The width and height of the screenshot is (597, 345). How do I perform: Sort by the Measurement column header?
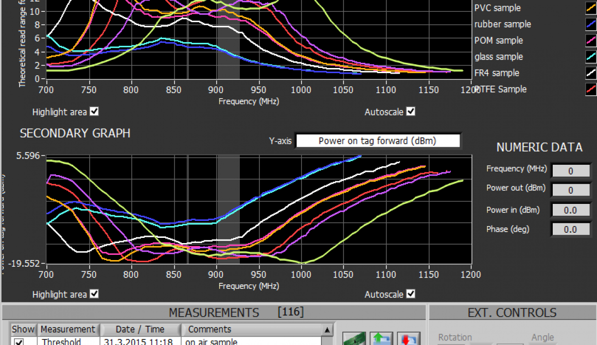tap(67, 329)
